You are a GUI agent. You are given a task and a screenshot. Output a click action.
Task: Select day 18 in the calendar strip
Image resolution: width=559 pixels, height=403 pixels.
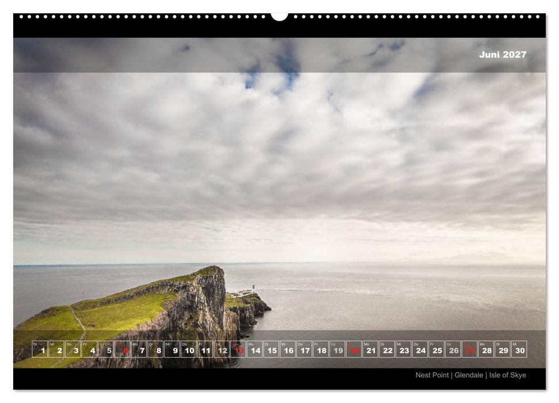pyautogui.click(x=321, y=349)
